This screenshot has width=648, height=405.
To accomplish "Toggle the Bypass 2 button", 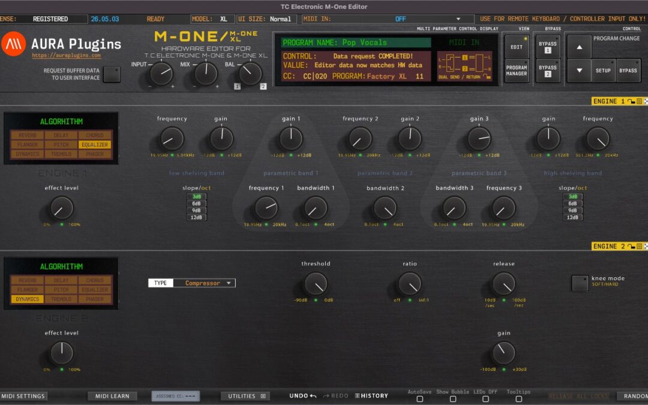I will coord(547,71).
